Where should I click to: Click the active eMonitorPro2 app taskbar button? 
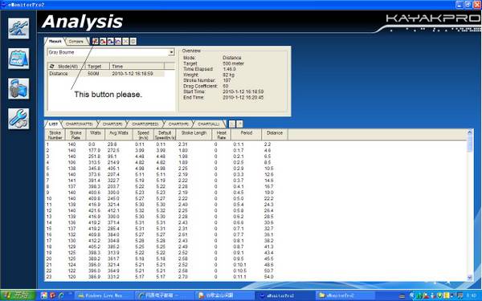285,295
